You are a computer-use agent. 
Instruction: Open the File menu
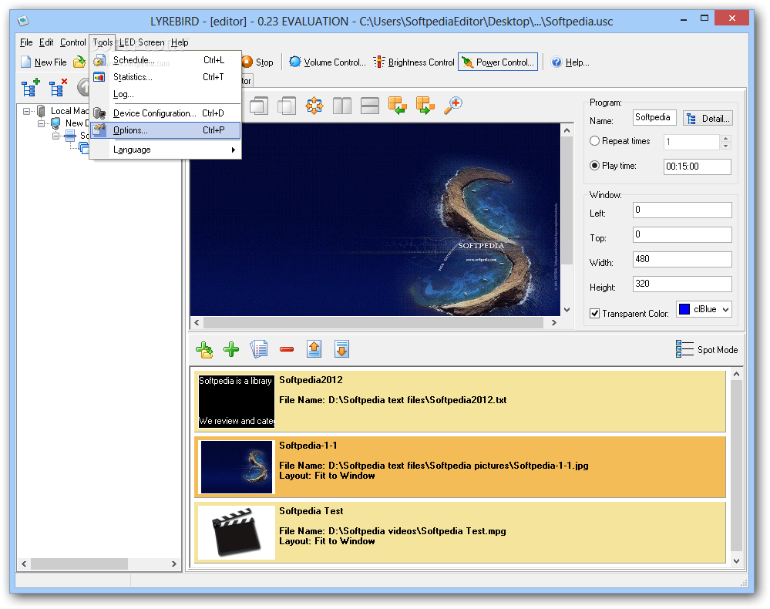26,42
